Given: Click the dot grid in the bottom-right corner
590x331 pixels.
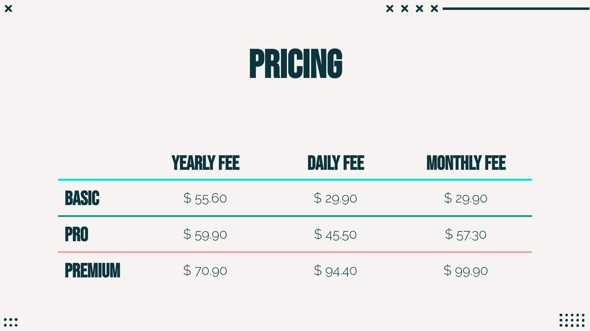Looking at the screenshot, I should [572, 320].
